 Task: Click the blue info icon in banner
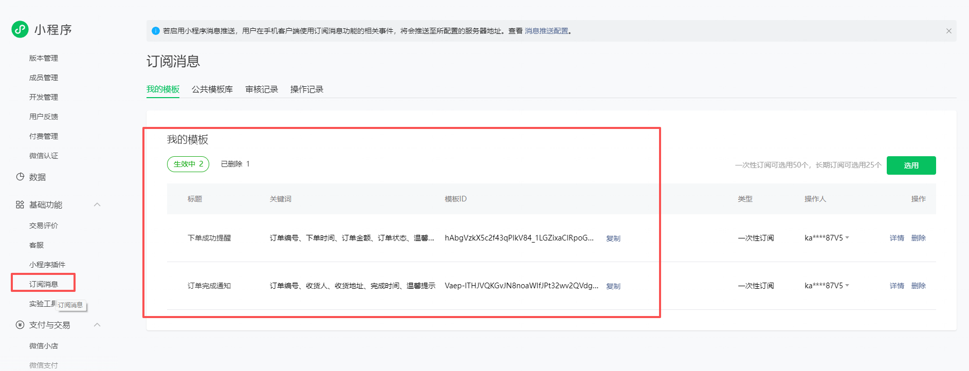click(x=156, y=31)
